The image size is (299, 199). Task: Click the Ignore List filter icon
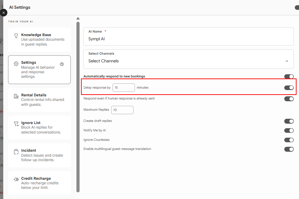[16, 124]
